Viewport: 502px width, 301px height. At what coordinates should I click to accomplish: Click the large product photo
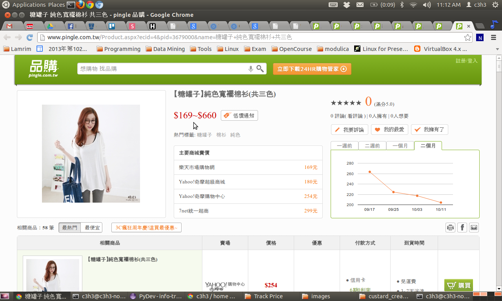point(91,154)
